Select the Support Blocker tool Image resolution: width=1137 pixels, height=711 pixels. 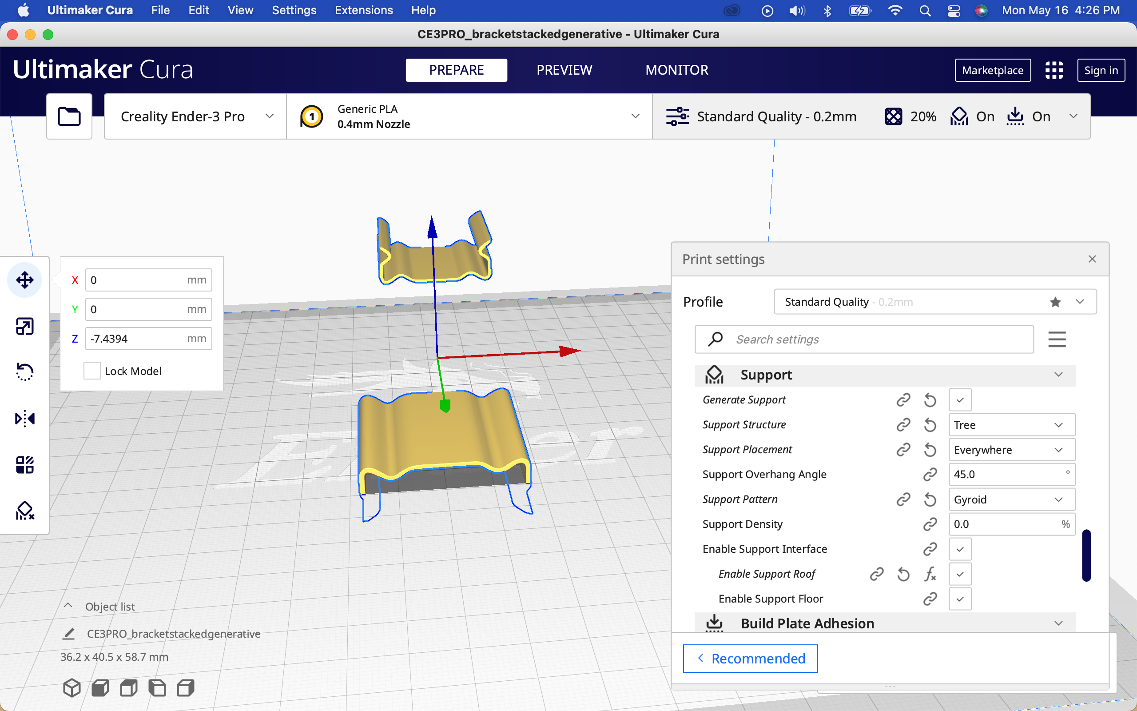tap(24, 511)
